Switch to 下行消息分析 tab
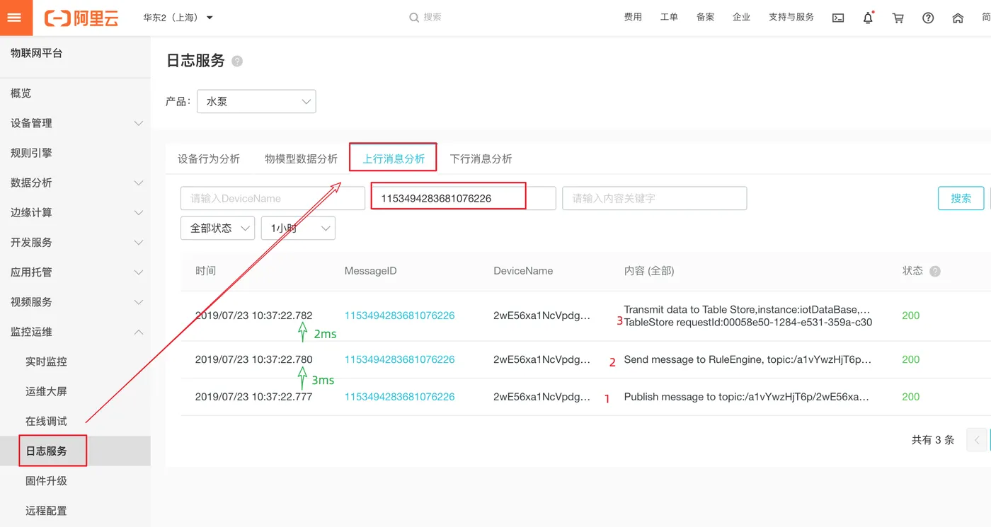The height and width of the screenshot is (527, 991). point(481,158)
